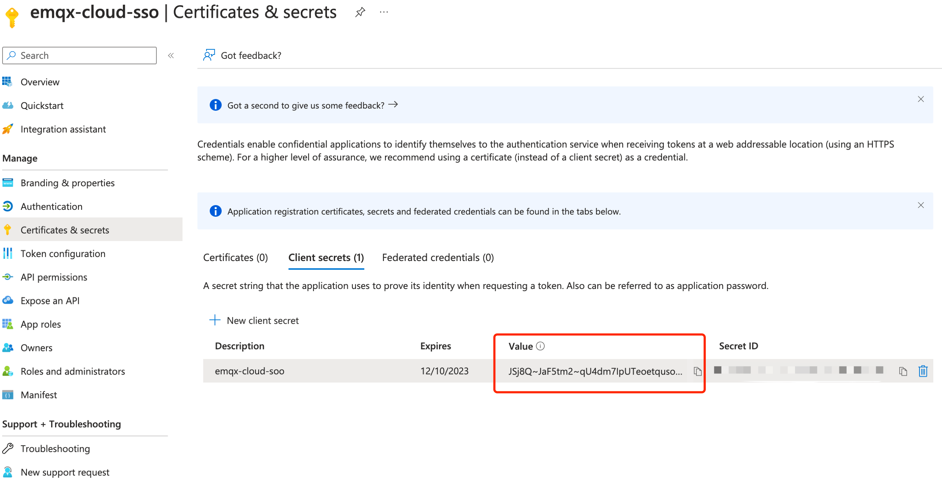Pin the Certificates & secrets page
The width and height of the screenshot is (942, 485).
click(360, 12)
